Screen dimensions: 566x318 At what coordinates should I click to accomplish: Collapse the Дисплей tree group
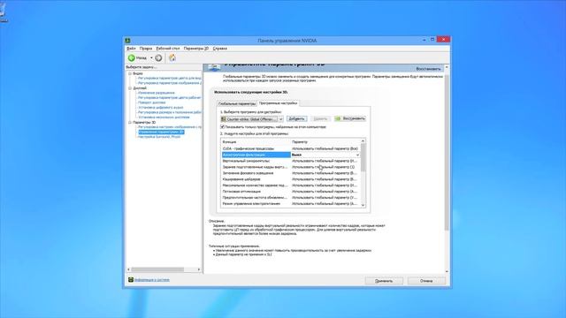pyautogui.click(x=130, y=88)
